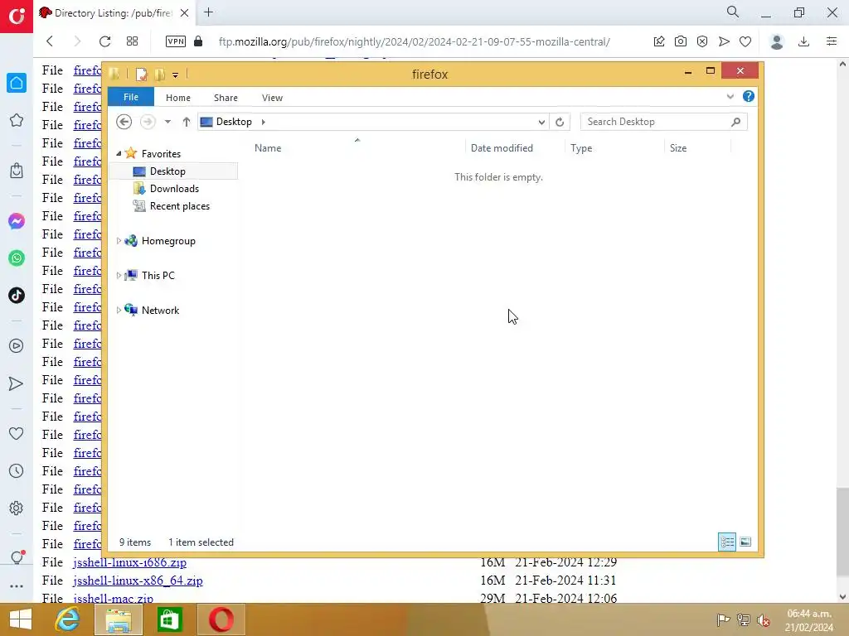Select Recent places in Favorites
849x636 pixels.
(180, 206)
